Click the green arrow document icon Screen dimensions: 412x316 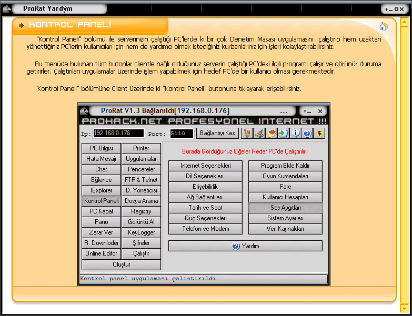[284, 134]
